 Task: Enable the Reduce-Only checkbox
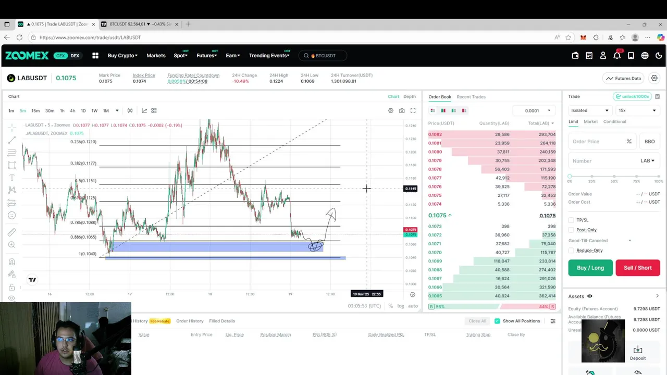(571, 251)
